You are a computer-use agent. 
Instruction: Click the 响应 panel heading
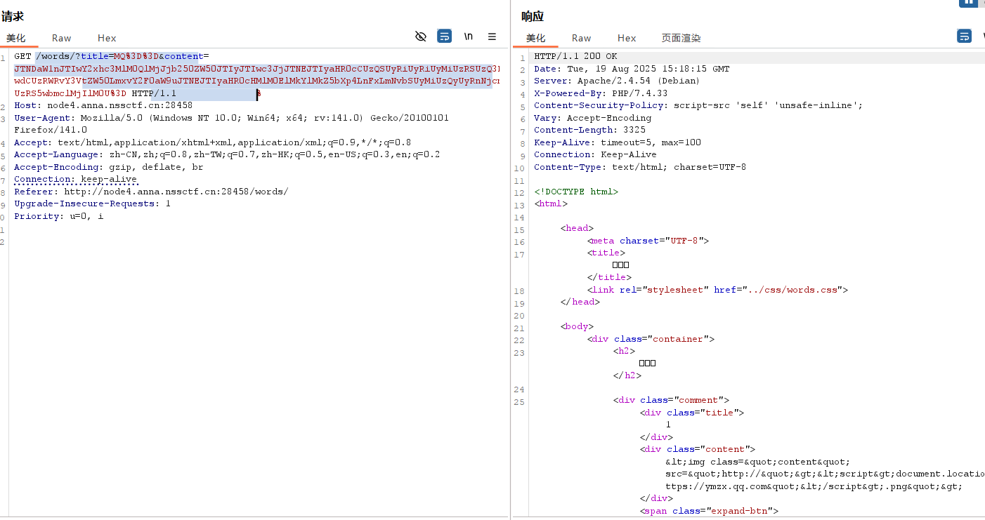[x=533, y=16]
